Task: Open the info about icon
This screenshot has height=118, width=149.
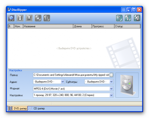Action: click(x=128, y=18)
